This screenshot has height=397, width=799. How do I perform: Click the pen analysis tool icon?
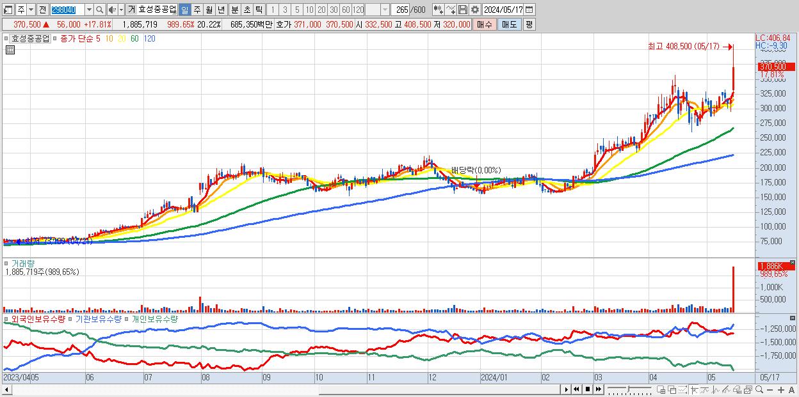pos(726,389)
